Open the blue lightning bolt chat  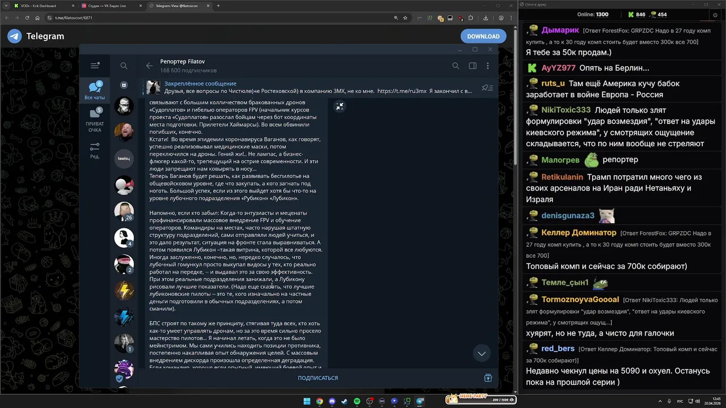point(124,317)
